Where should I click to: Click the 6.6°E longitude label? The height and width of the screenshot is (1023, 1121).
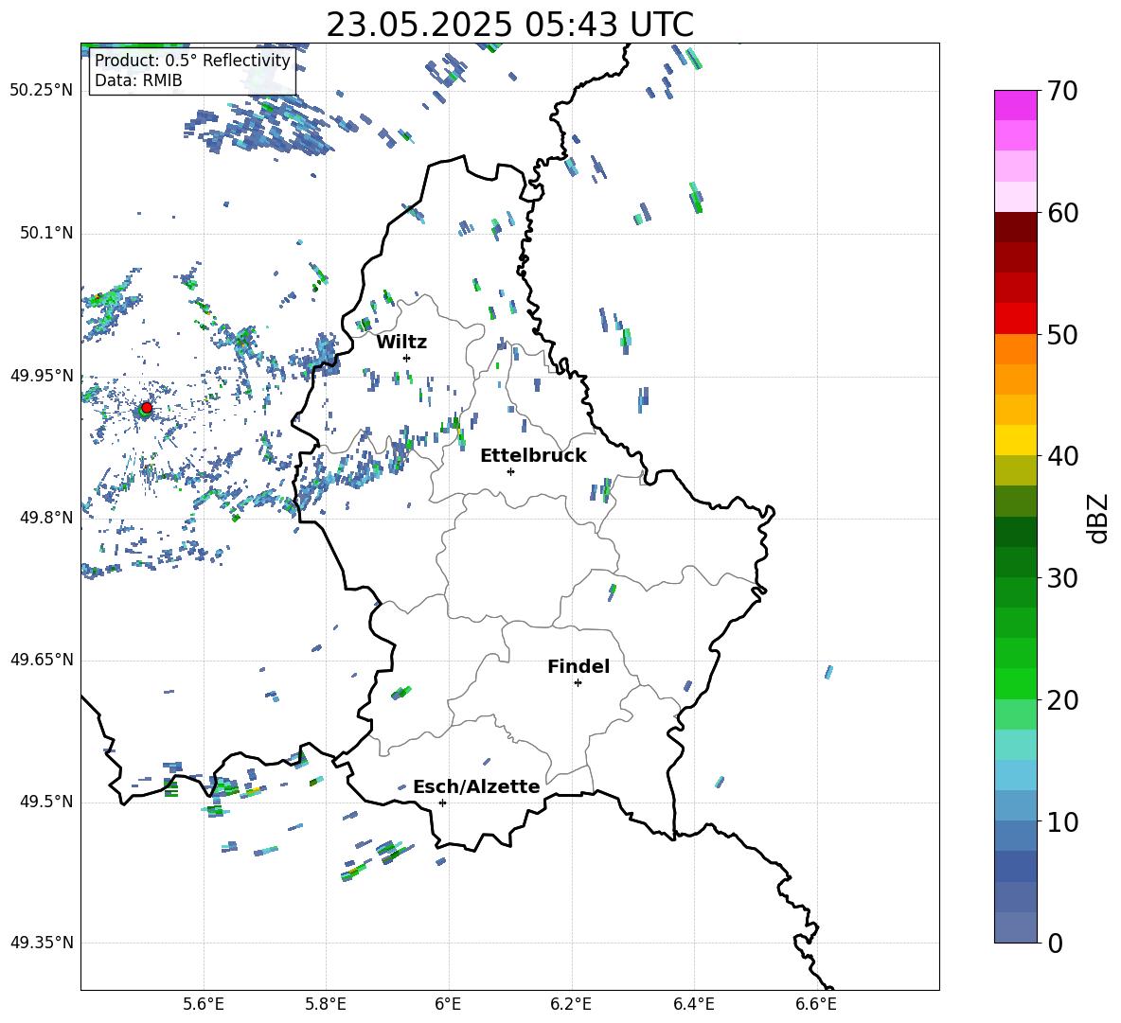click(816, 1004)
